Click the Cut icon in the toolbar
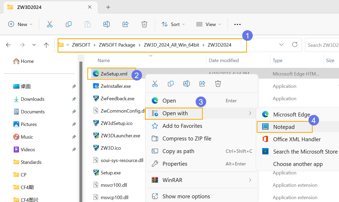339x202 pixels. pos(50,24)
